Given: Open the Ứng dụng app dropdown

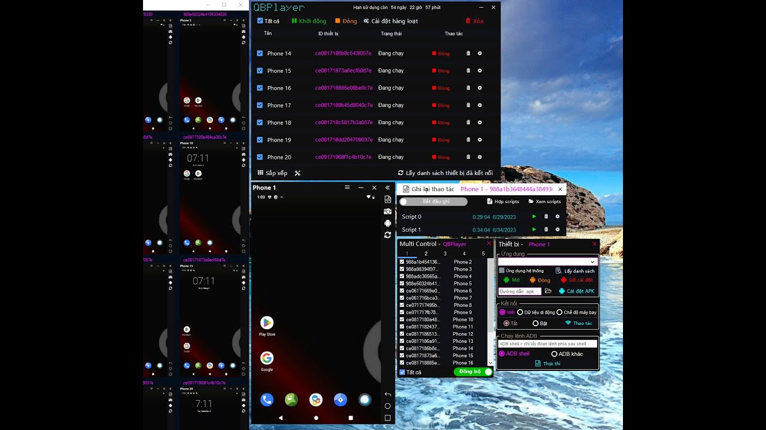Looking at the screenshot, I should pos(548,262).
